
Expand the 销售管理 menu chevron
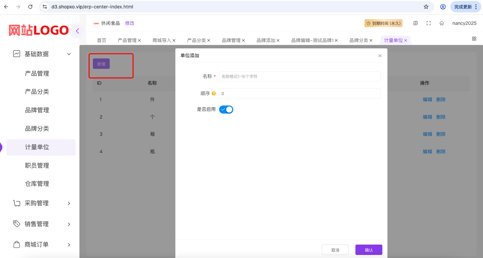69,224
